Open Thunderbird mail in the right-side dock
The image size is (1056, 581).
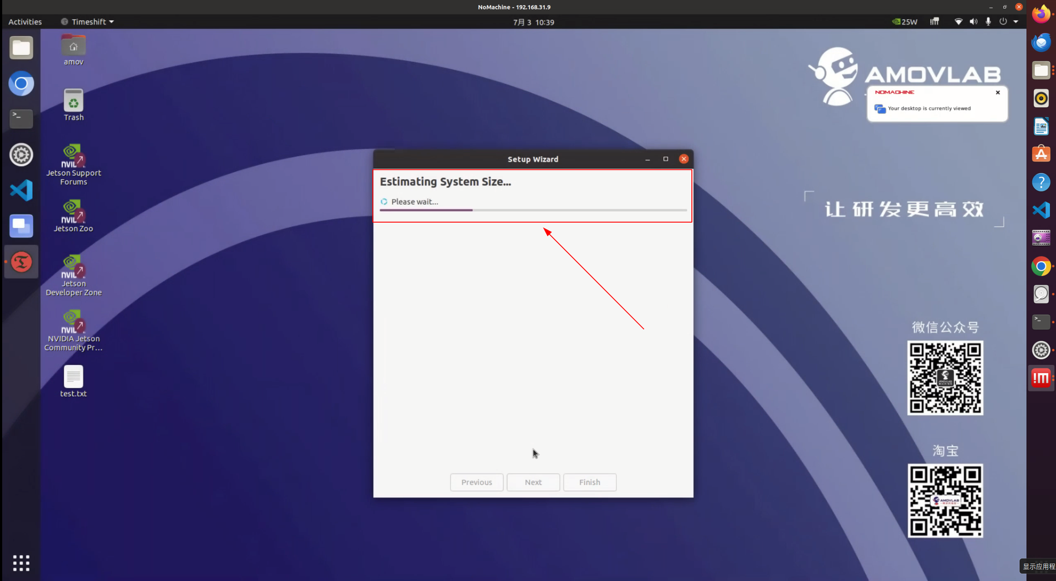[x=1041, y=42]
